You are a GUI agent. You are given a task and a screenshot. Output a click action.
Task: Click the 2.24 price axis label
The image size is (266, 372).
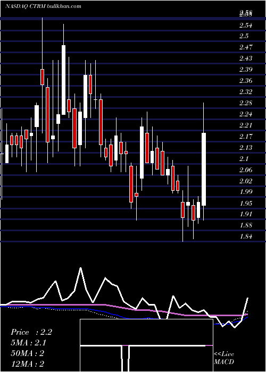click(x=246, y=114)
